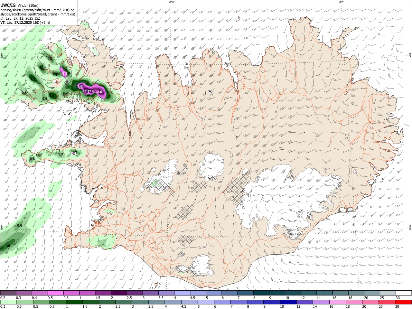Image resolution: width=412 pixels, height=309 pixels.
Task: Select the 1.7 precipitation value in the Westfjords
Action: pyautogui.click(x=33, y=79)
